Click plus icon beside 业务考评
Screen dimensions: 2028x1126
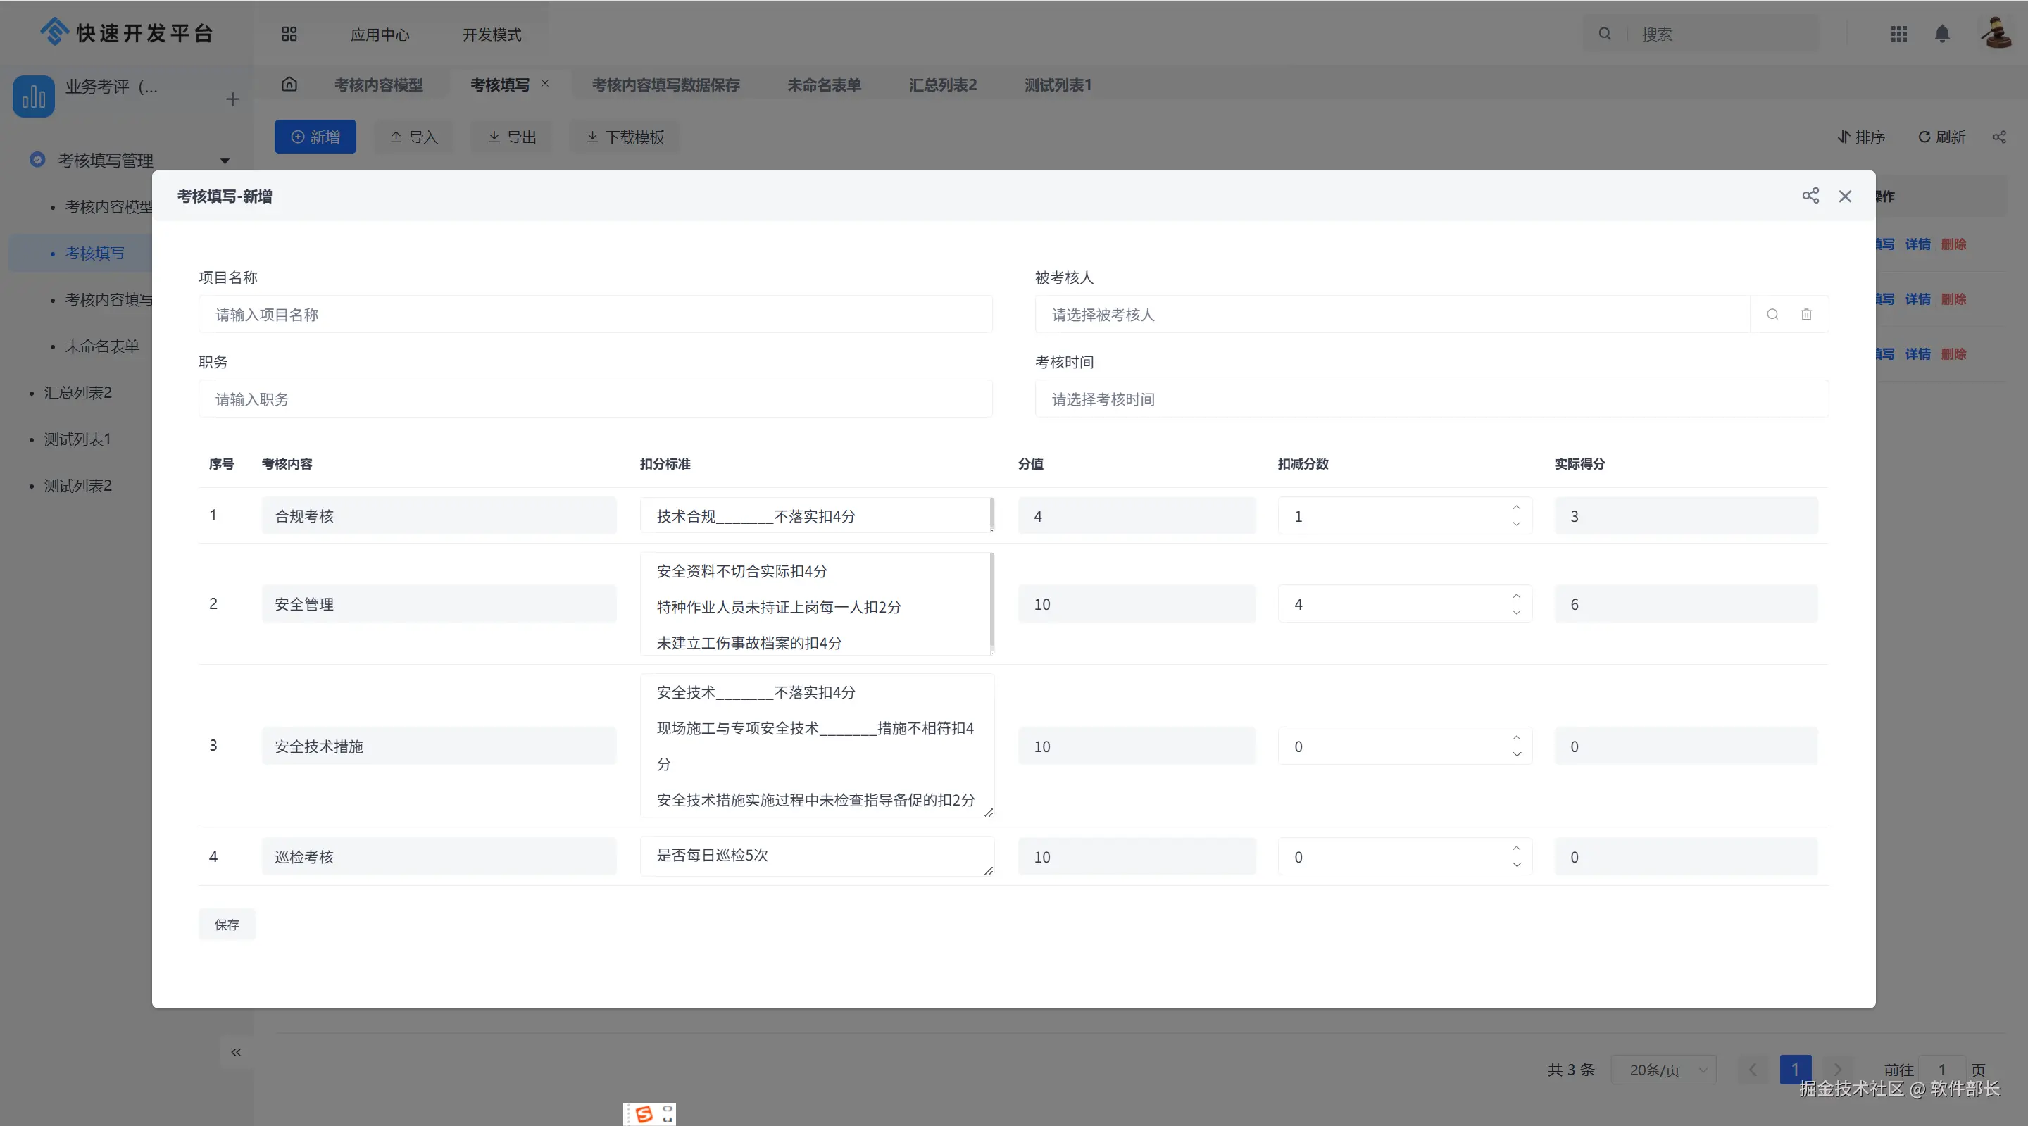pos(232,99)
